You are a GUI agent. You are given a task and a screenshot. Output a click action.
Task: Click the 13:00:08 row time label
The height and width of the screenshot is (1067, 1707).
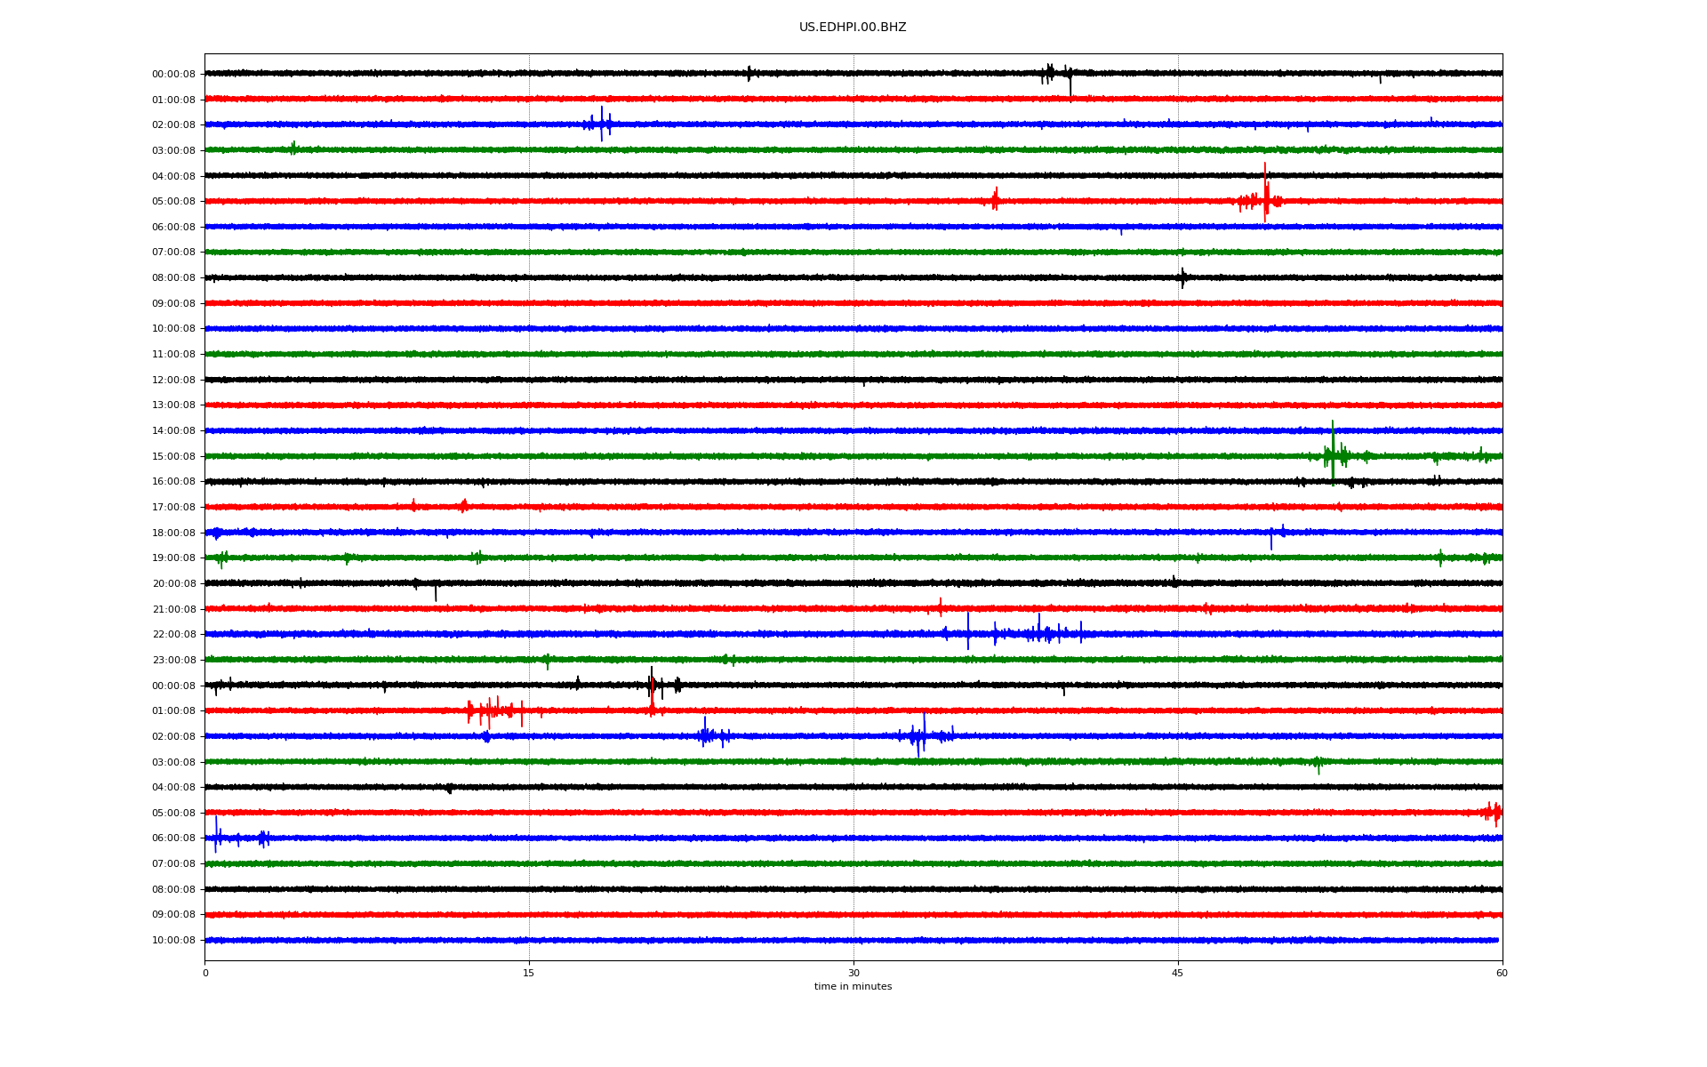point(173,405)
